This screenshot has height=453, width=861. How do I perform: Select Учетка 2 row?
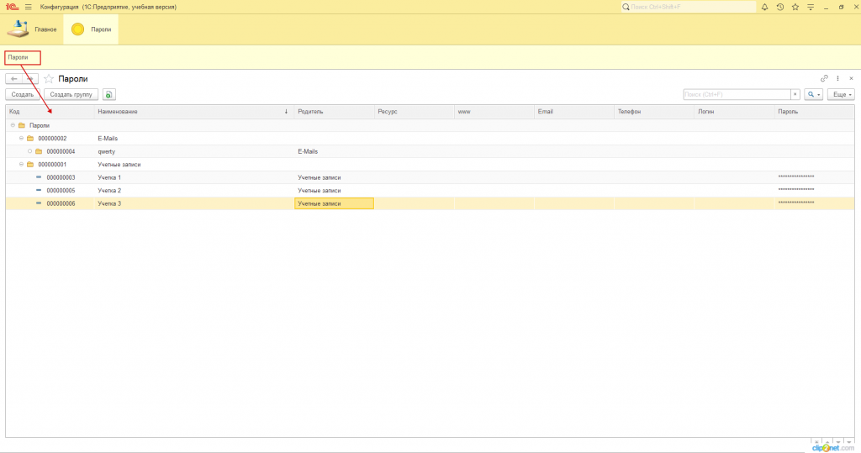pos(430,191)
